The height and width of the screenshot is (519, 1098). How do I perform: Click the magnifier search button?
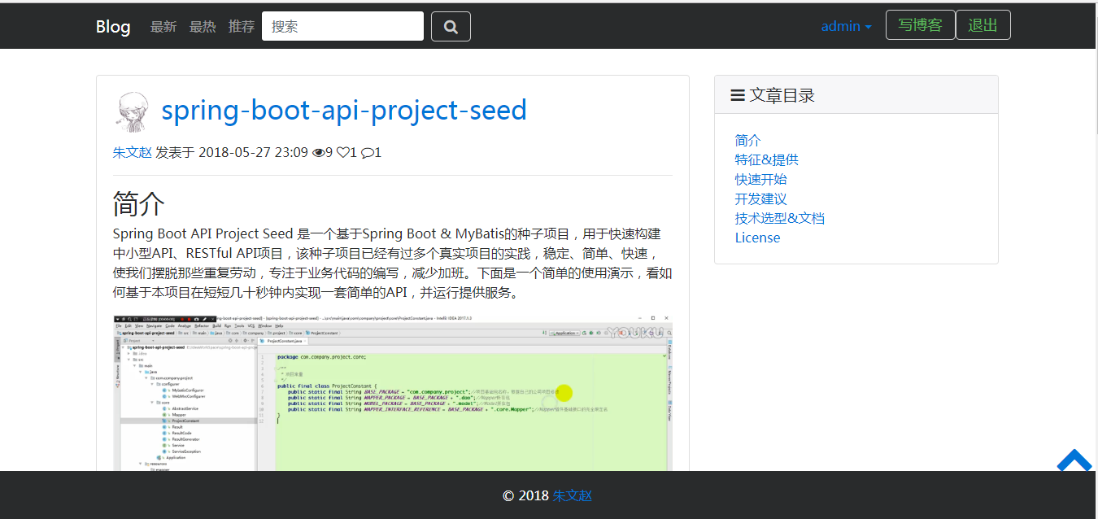(451, 26)
